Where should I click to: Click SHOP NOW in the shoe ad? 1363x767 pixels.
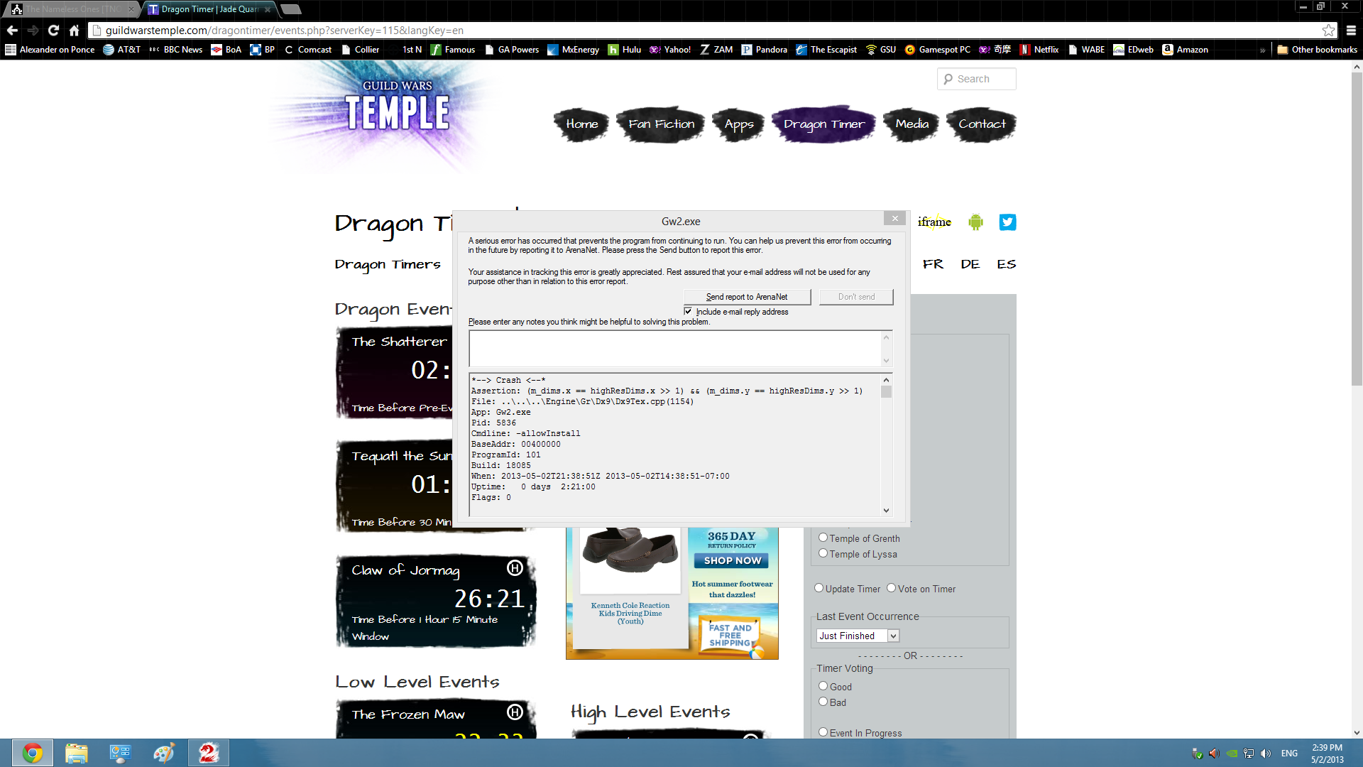click(732, 560)
